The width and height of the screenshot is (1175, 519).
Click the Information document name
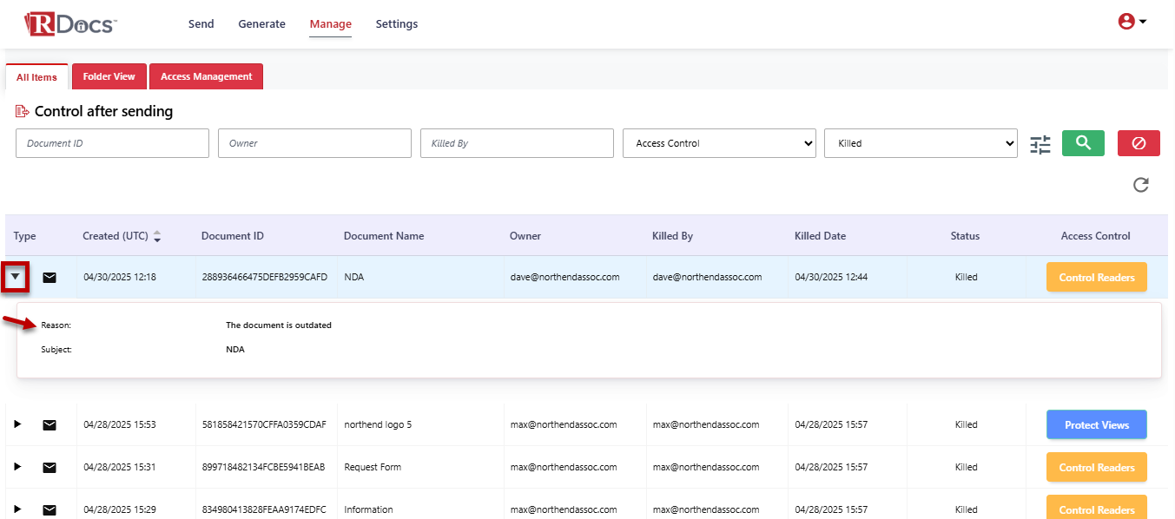pyautogui.click(x=368, y=509)
